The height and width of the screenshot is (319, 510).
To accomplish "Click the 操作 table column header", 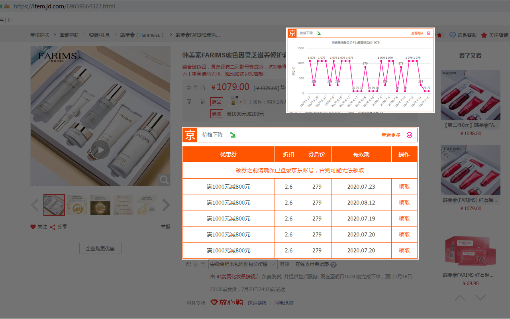I will pos(404,154).
